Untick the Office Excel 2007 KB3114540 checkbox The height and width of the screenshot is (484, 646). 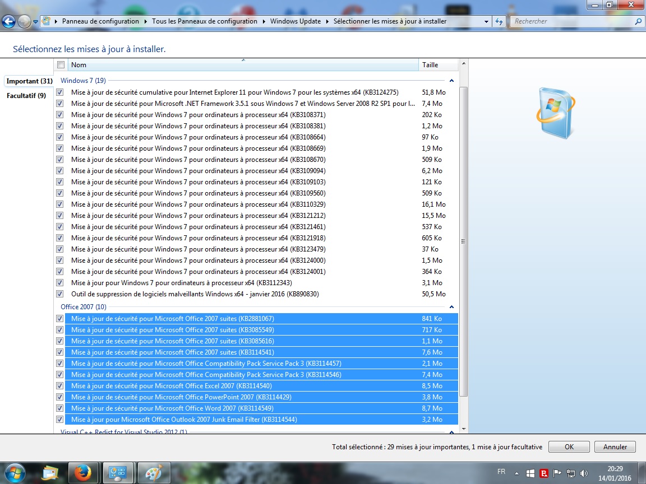point(60,385)
